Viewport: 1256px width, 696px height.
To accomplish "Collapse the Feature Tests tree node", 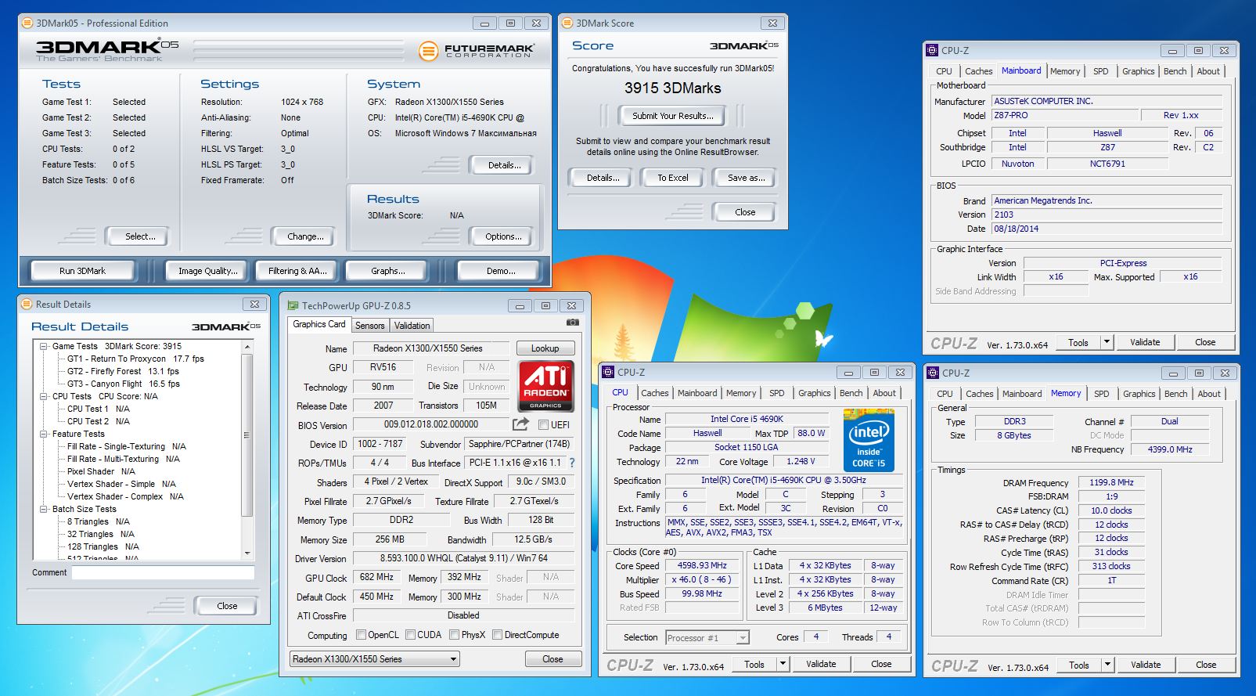I will pyautogui.click(x=44, y=434).
